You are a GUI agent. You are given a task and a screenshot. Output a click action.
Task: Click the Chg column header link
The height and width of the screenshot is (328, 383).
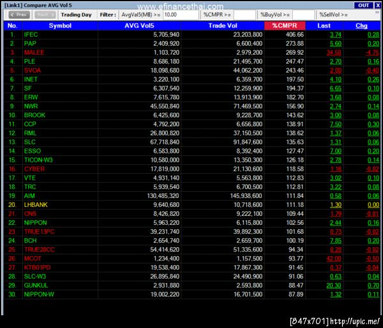point(361,25)
